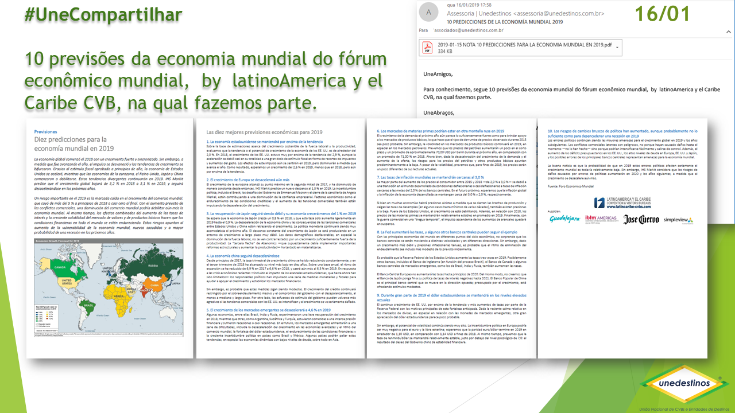Click the recipient 'associados@unedestinos.com.br'
735x413 pixels.
pos(469,30)
